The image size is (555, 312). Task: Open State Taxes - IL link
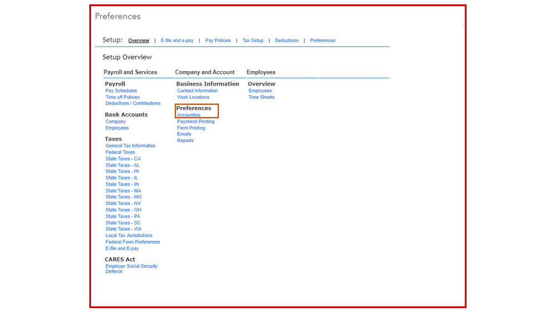coord(122,178)
